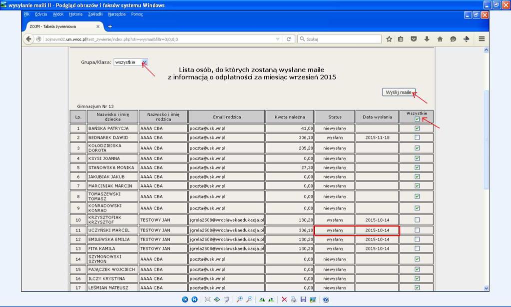511x307 pixels.
Task: Click wysłany status in UCZYŃSKI MARCEL row
Action: [335, 230]
